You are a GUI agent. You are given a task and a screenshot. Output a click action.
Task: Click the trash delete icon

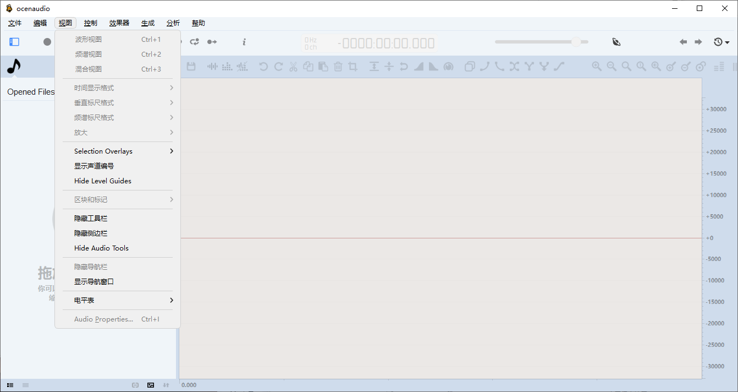click(x=338, y=67)
